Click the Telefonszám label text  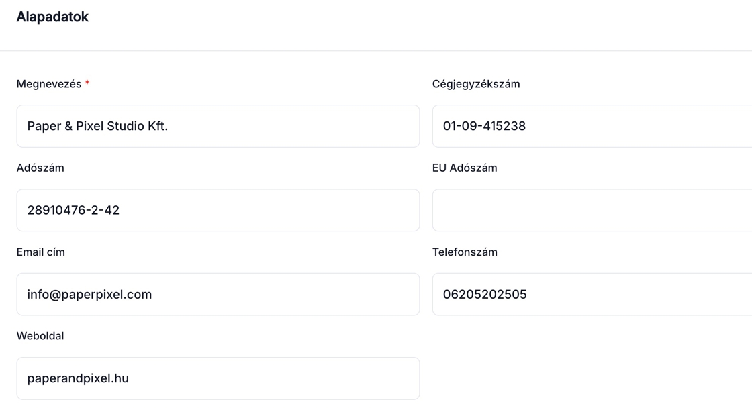465,252
